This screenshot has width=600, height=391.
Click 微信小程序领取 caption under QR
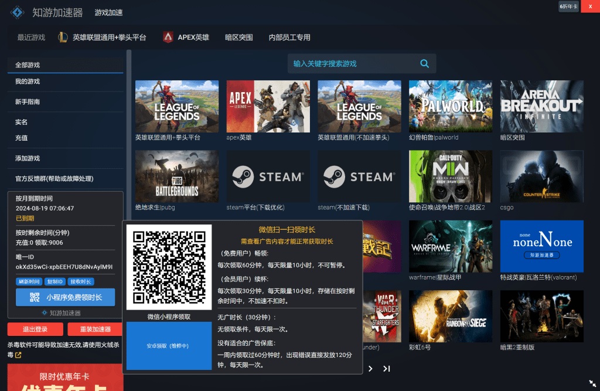pyautogui.click(x=169, y=317)
